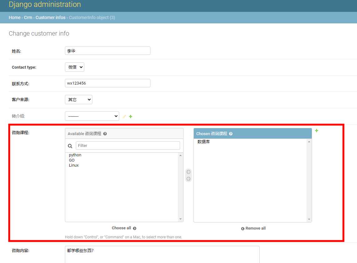Open the 客户来源 dropdown showing 其它
Viewport: 357px width, 263px height.
79,100
